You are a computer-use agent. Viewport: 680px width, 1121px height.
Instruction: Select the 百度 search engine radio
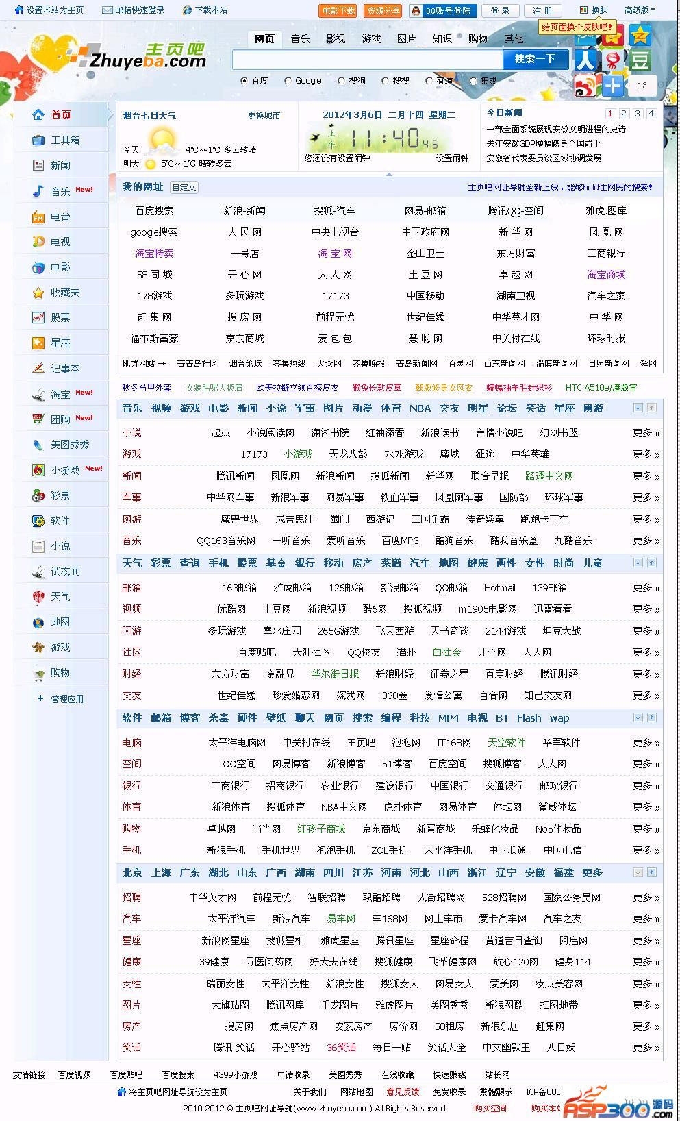[244, 81]
